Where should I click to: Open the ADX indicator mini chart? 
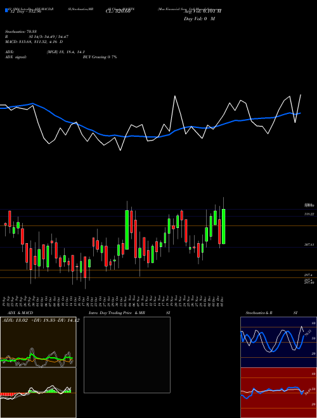(x=38, y=342)
